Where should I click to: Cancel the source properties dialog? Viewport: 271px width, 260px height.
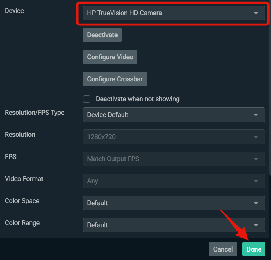[223, 249]
